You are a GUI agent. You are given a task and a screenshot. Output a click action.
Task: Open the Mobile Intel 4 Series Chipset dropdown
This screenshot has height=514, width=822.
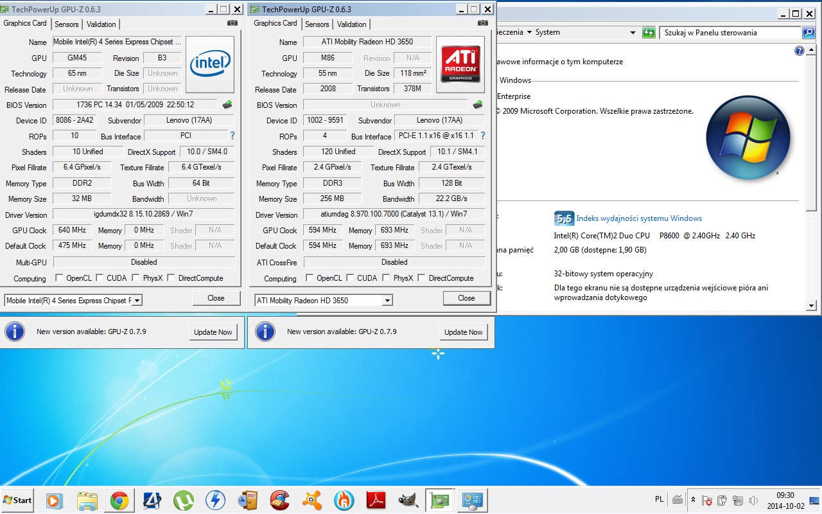pos(137,300)
